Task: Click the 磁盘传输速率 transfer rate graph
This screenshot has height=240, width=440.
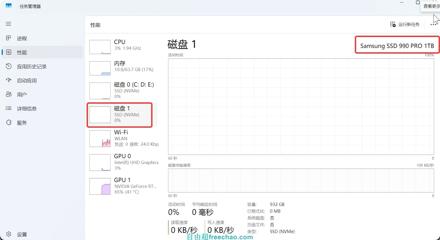Action: tap(301, 180)
